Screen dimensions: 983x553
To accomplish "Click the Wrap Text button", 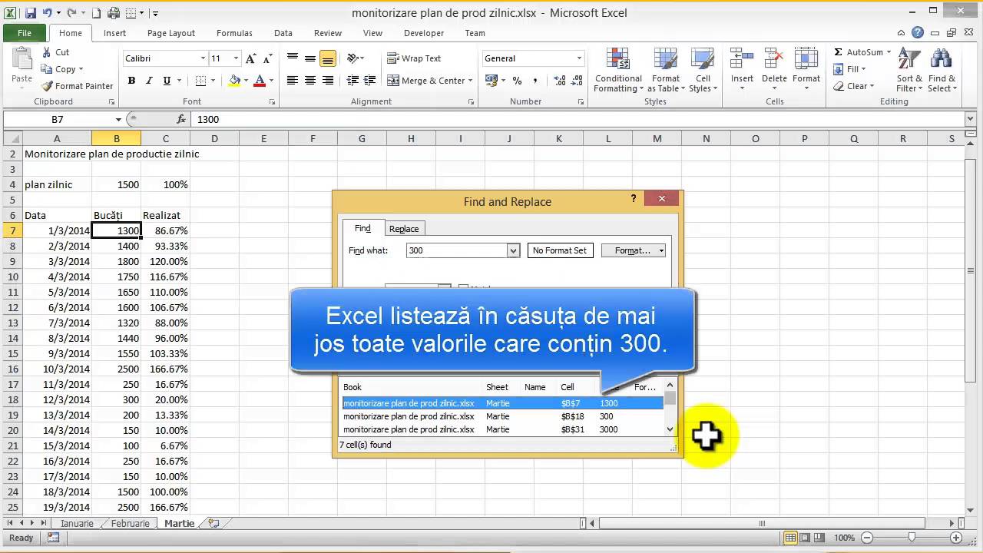I will pyautogui.click(x=414, y=58).
